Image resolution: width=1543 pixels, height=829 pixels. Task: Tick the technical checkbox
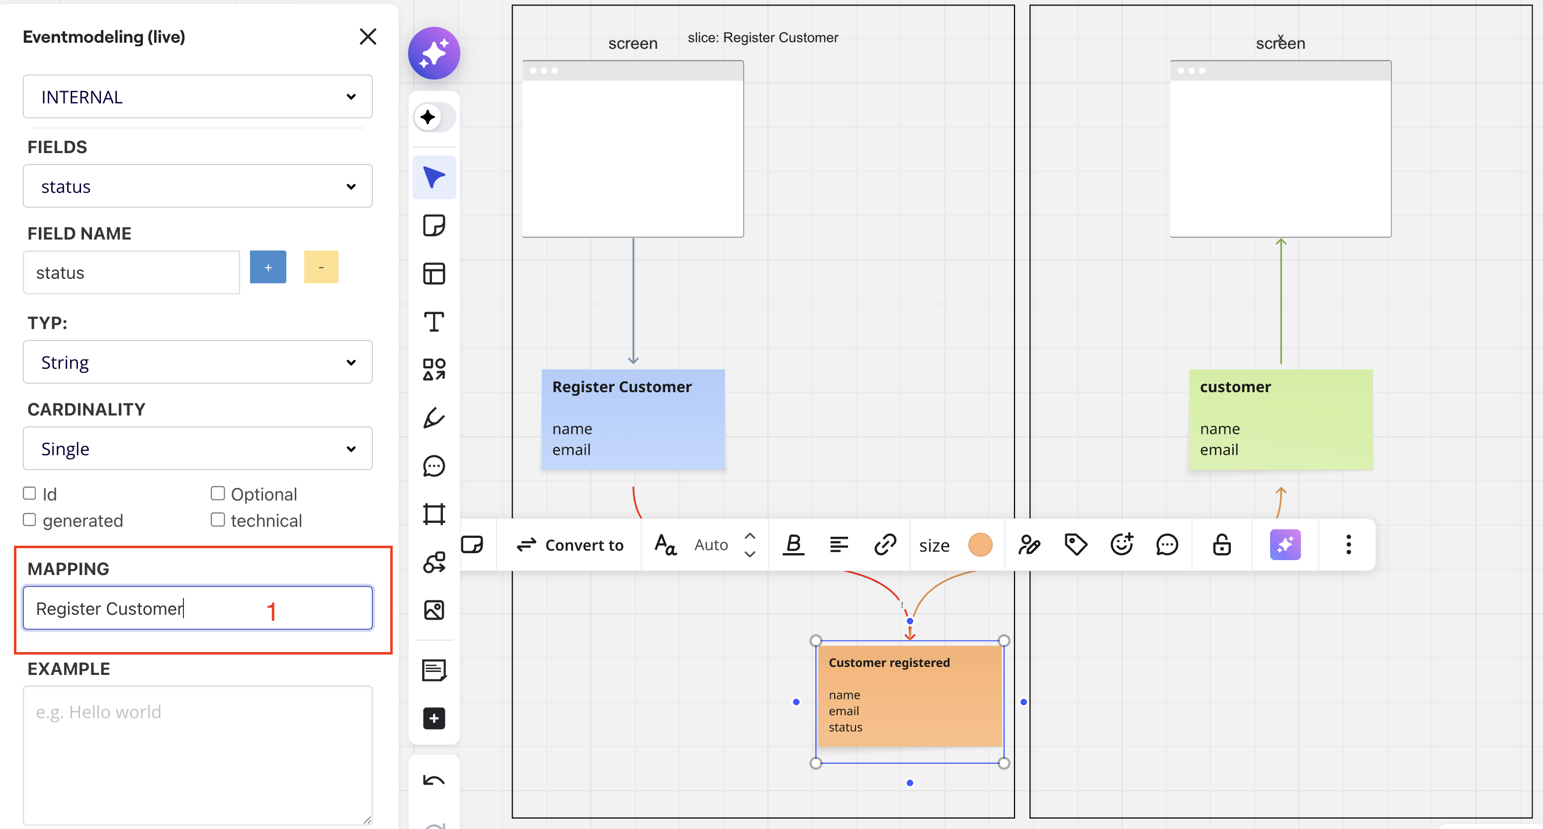[217, 520]
